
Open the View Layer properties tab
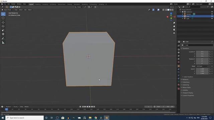(x=179, y=56)
